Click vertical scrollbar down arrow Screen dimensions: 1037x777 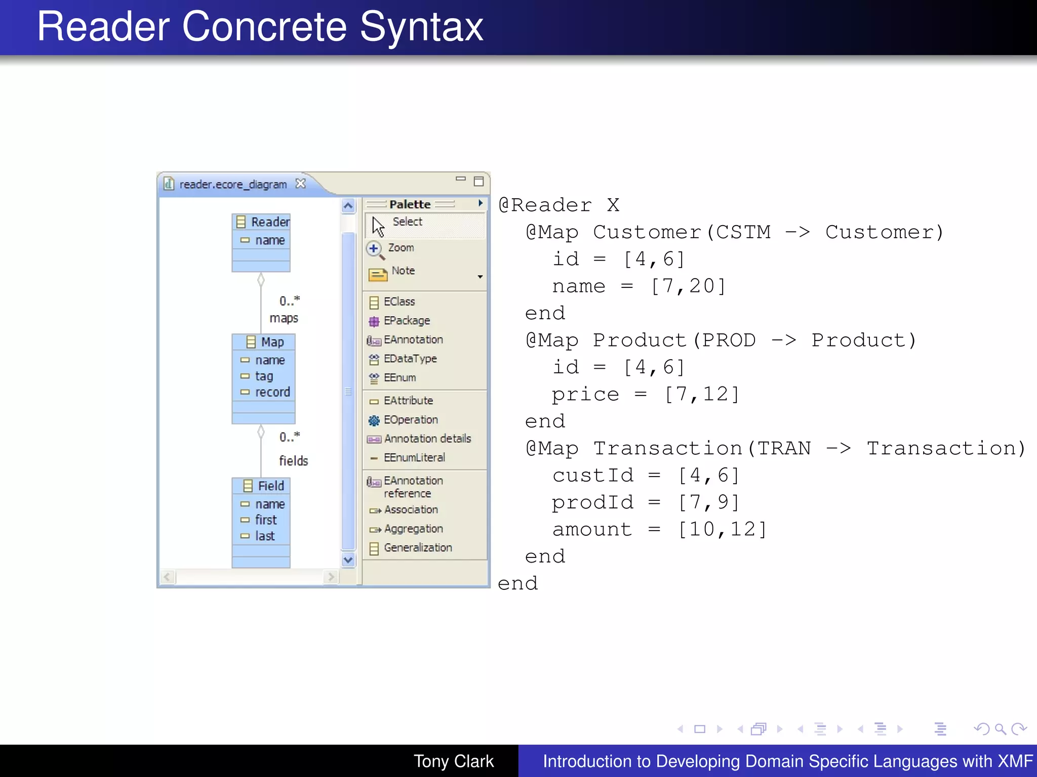coord(348,559)
